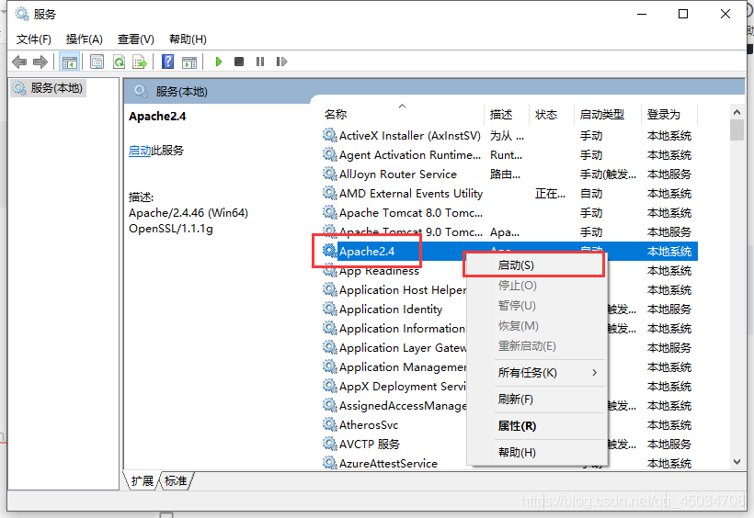
Task: Choose 启动(S) in the context menu
Action: click(537, 265)
